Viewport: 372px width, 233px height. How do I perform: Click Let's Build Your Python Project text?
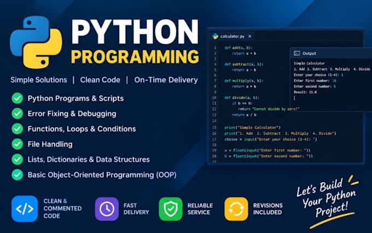point(326,199)
